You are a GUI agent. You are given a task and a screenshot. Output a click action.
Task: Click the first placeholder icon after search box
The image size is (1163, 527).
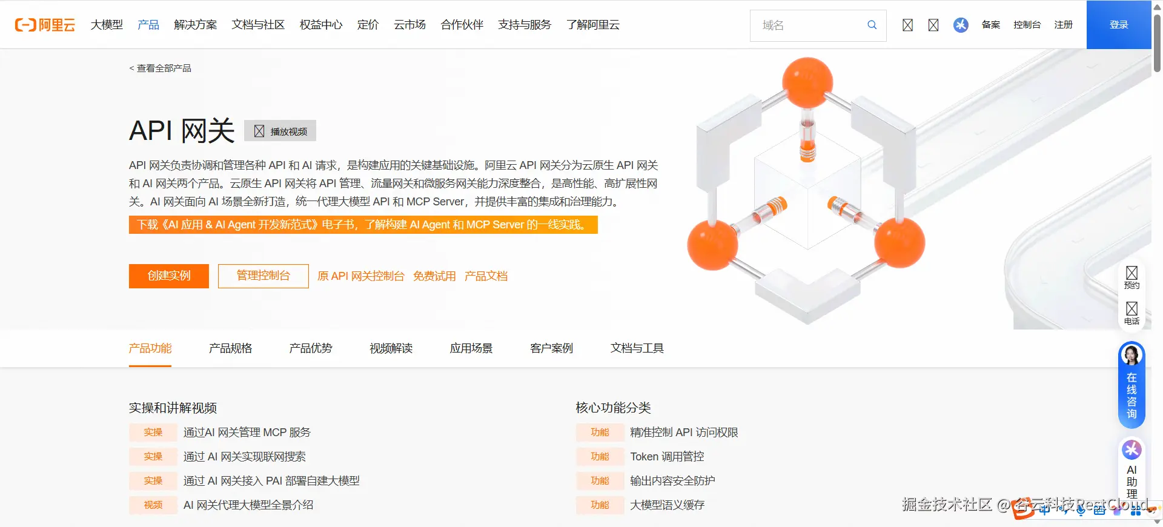(907, 25)
